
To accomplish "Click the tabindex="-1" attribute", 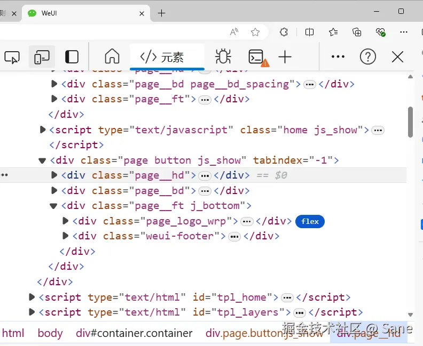I will tap(293, 160).
